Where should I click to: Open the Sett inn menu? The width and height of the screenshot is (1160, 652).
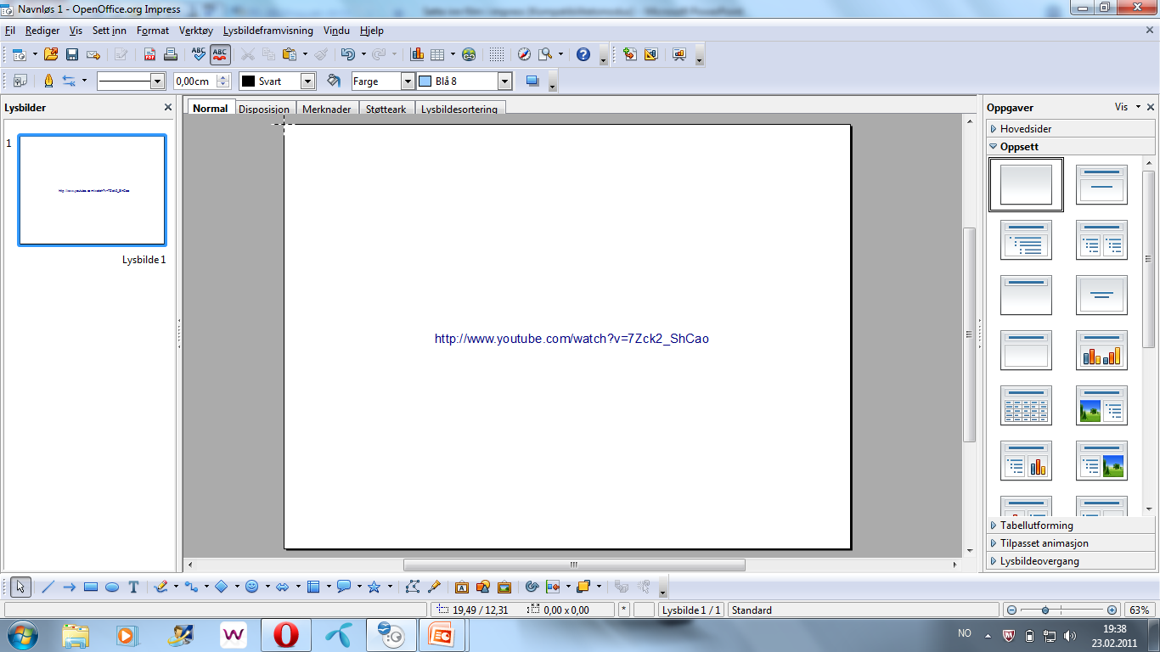pos(110,31)
